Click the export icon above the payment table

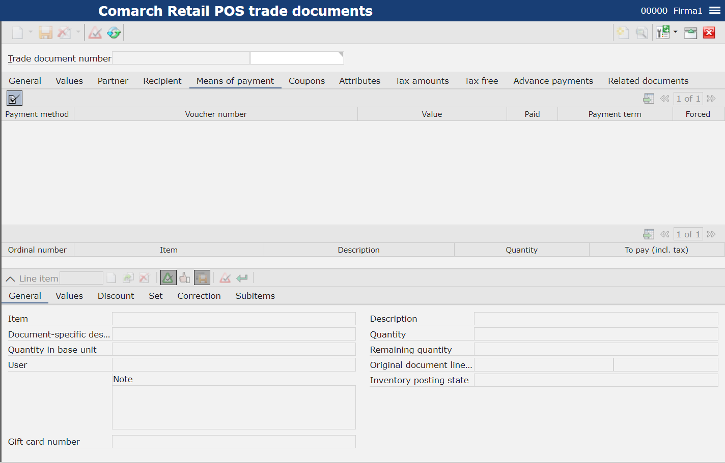649,99
